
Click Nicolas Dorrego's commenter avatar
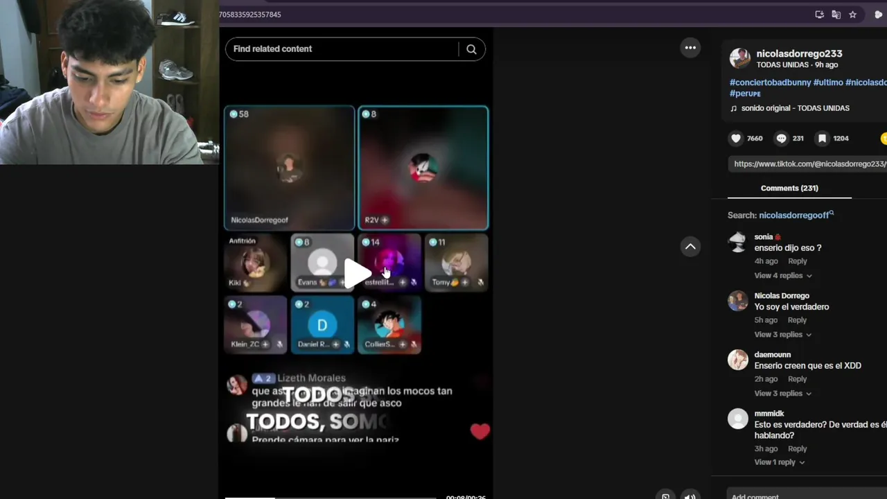[x=737, y=301]
